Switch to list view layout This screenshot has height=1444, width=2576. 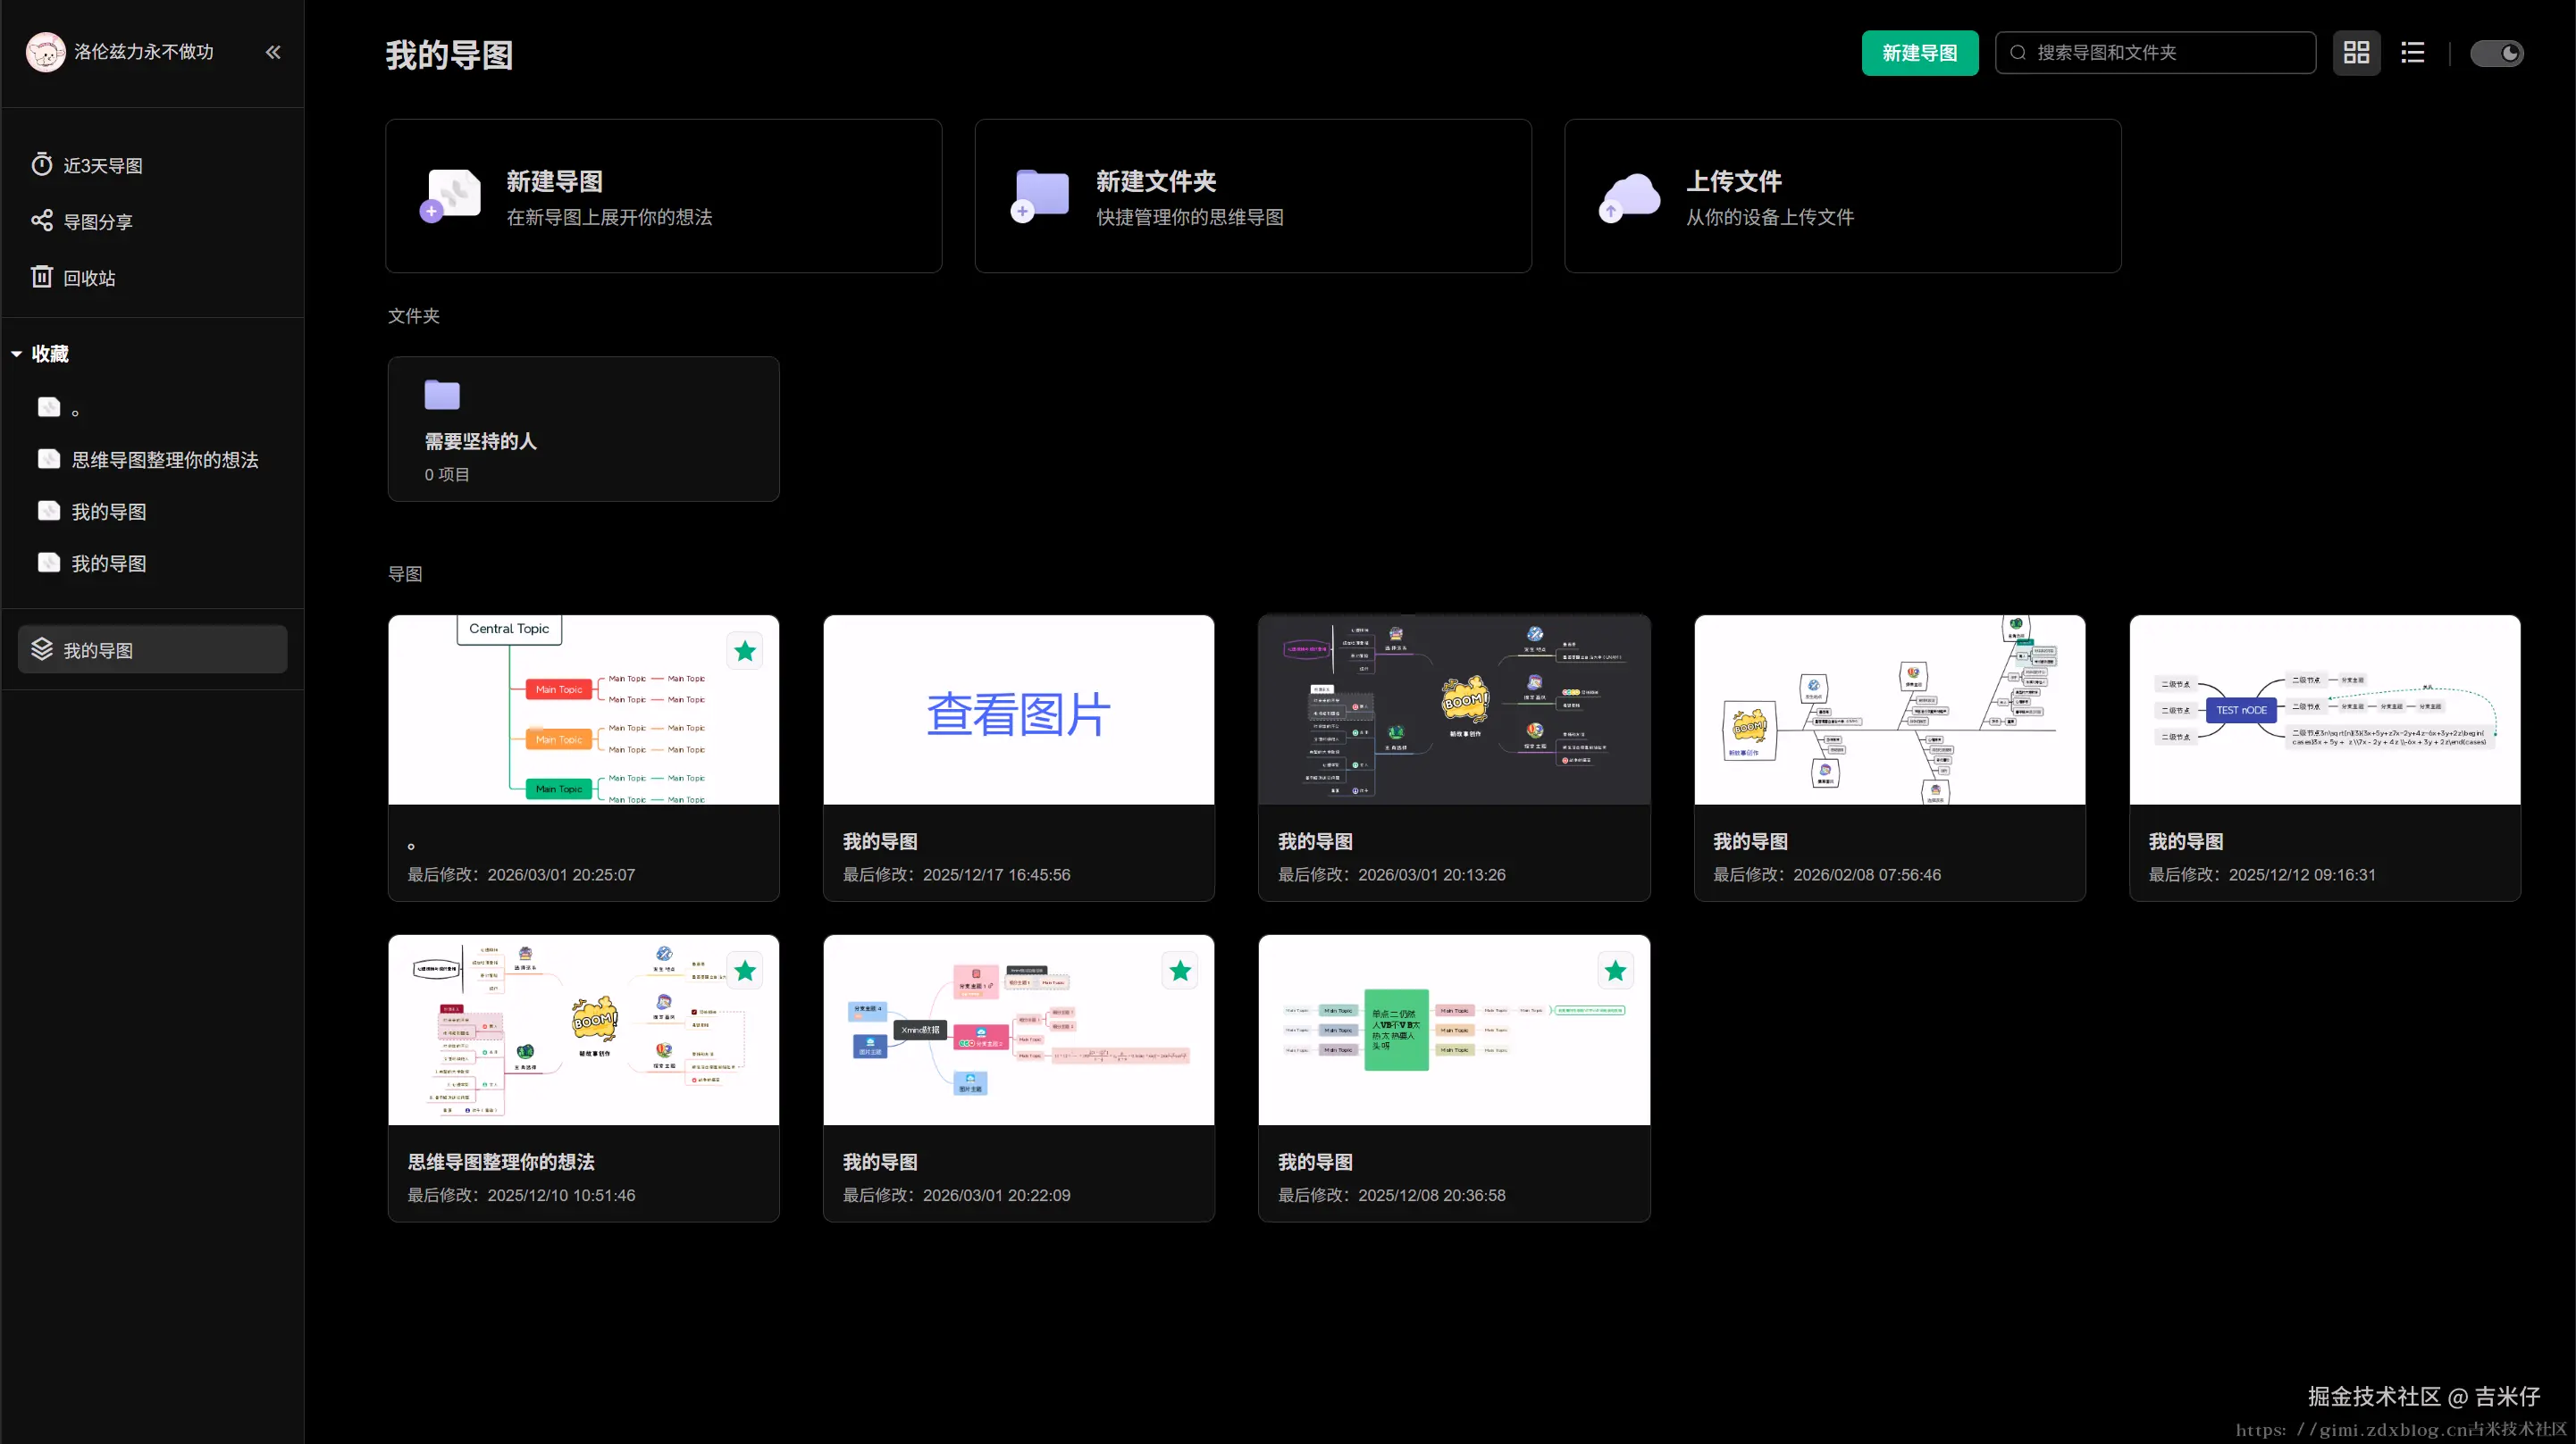(x=2412, y=53)
